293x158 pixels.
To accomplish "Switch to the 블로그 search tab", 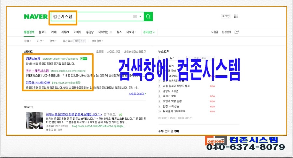I will point(42,32).
